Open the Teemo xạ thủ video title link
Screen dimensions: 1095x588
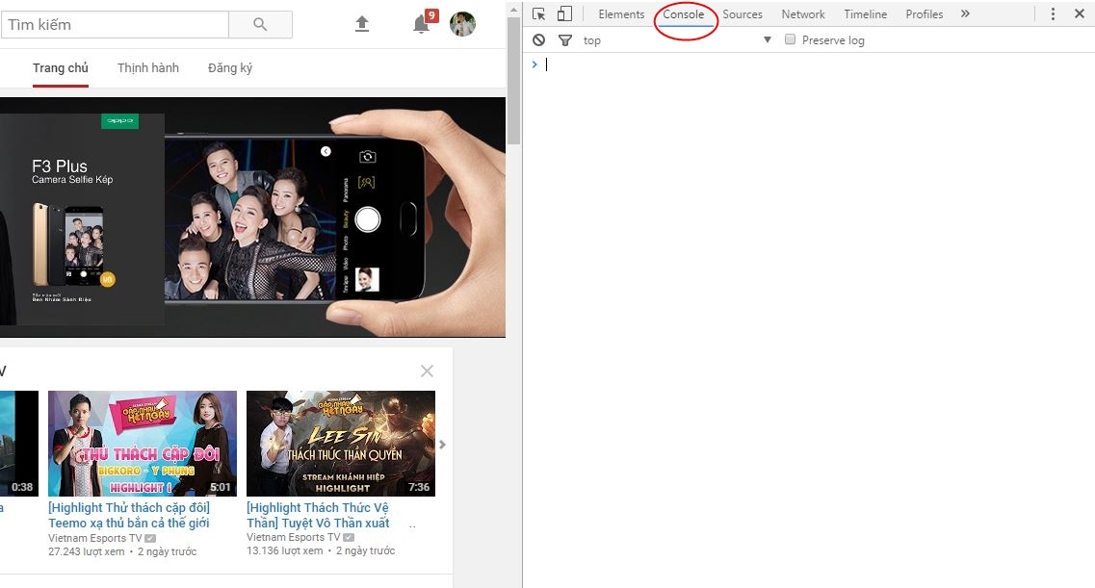tap(128, 516)
